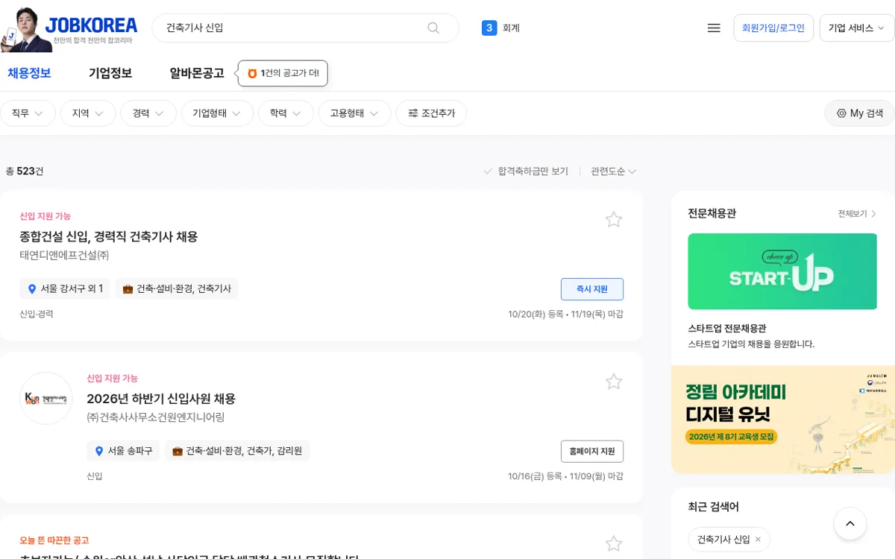Open the 경력 filter dropdown
Image resolution: width=895 pixels, height=559 pixels.
(148, 113)
